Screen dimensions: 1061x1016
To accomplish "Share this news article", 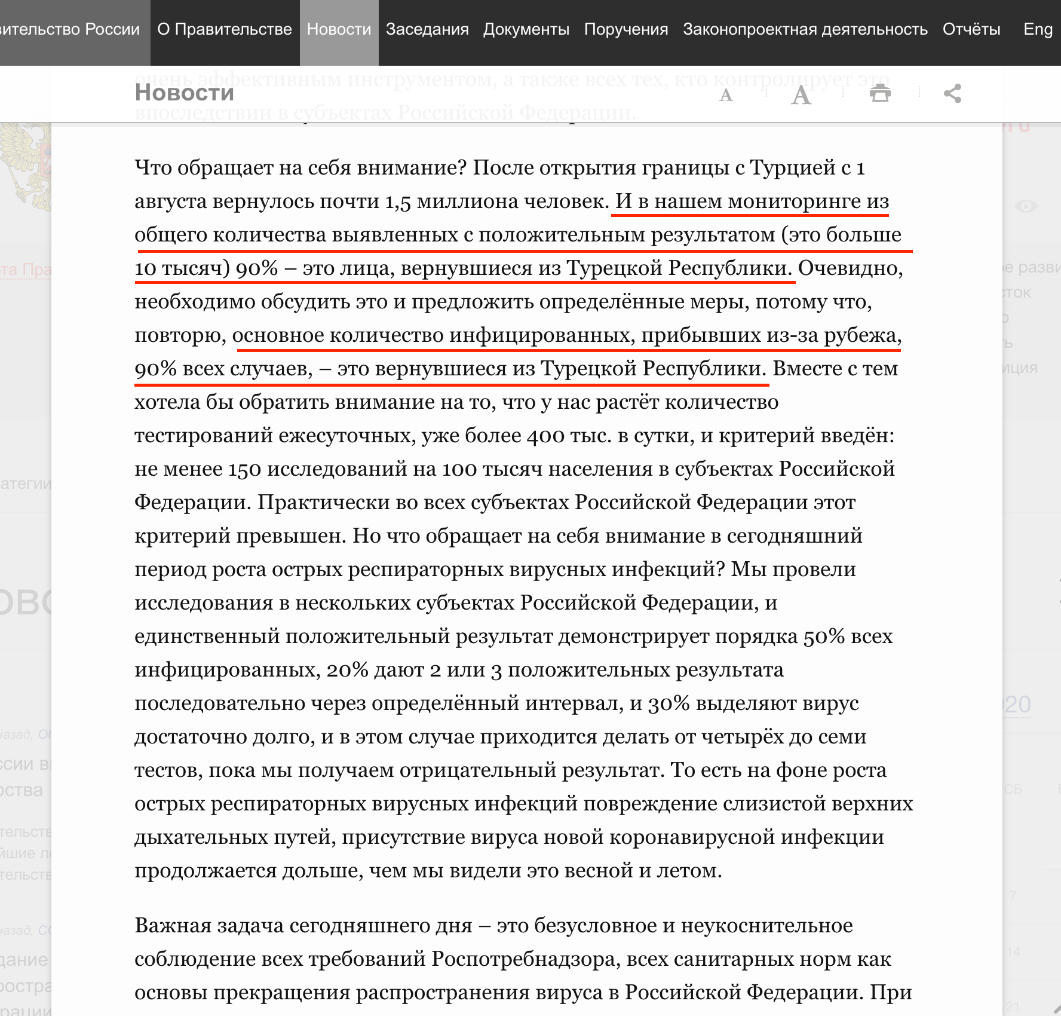I will coord(953,93).
